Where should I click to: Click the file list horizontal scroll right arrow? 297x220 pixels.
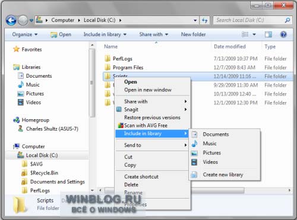(290, 190)
